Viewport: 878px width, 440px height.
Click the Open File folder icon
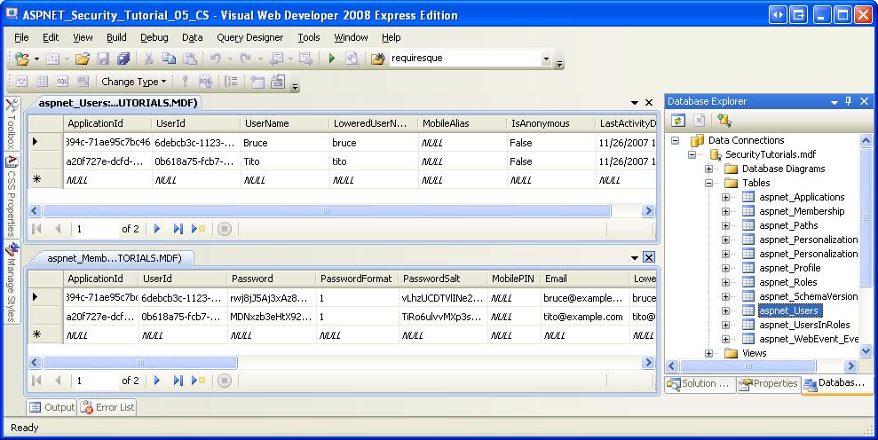[83, 59]
